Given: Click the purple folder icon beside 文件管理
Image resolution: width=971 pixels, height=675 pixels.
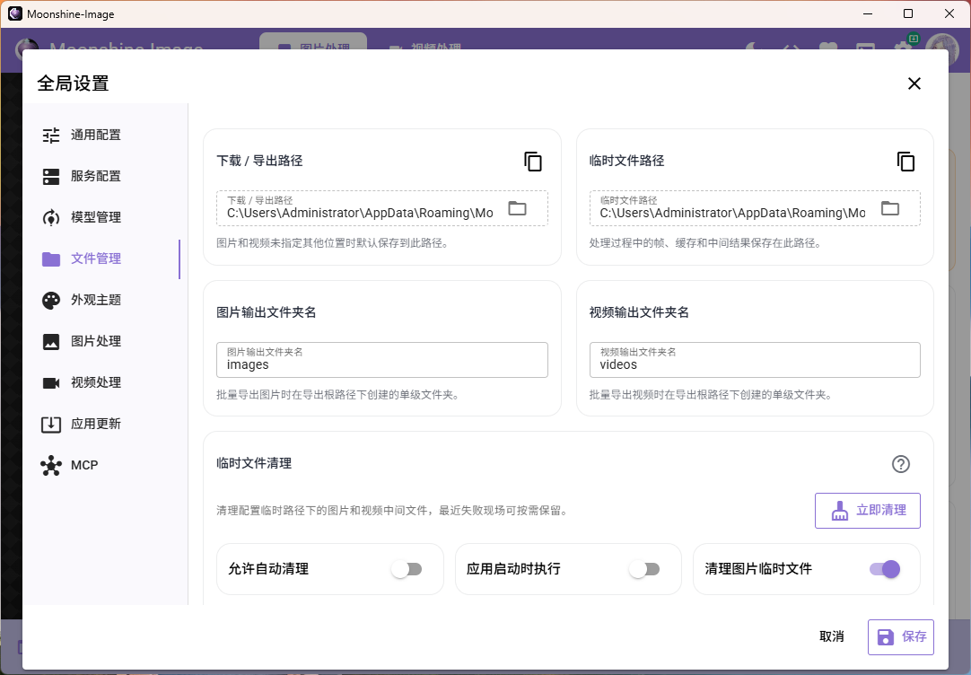Looking at the screenshot, I should point(51,259).
